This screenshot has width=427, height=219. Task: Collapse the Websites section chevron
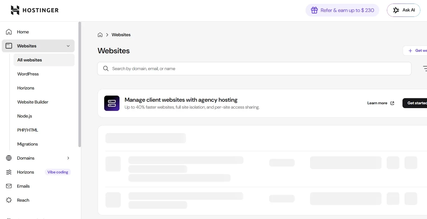[68, 46]
